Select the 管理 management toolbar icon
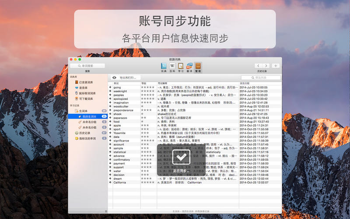 pos(198,67)
